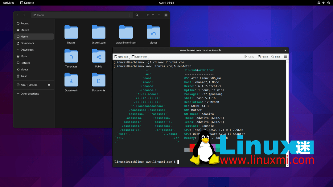
Task: Open the linuxmi.com folder
Action: [x=99, y=32]
